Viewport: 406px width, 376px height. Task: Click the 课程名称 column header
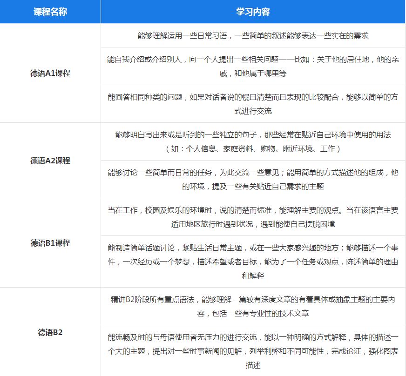(x=50, y=12)
